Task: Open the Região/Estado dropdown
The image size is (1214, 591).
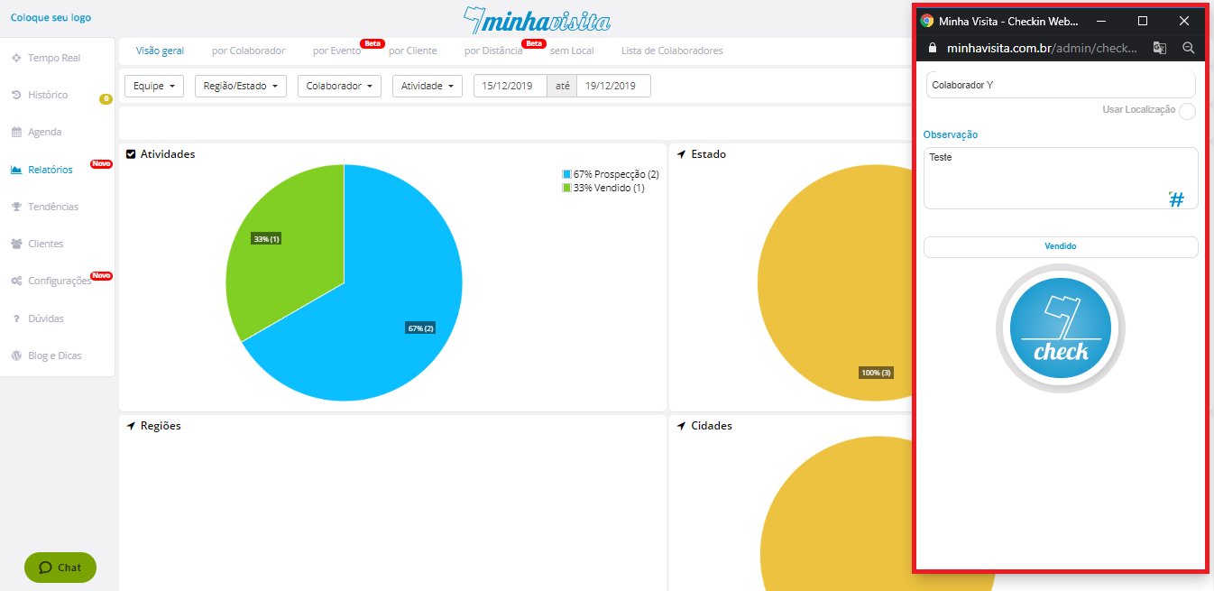Action: tap(240, 86)
